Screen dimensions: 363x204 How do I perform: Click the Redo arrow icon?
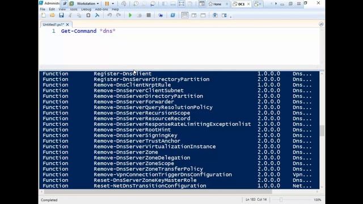pos(119,15)
